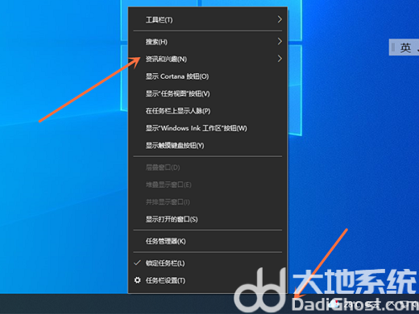Toggle 显示"任务视图"按钮(V)
Viewport: 419px width, 314px height.
[207, 93]
